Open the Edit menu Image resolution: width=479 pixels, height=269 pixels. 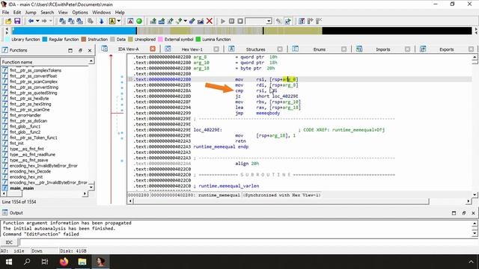tap(17, 13)
